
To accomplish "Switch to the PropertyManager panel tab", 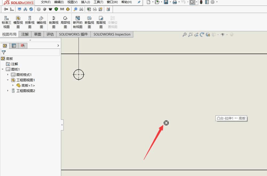I will pyautogui.click(x=14, y=46).
